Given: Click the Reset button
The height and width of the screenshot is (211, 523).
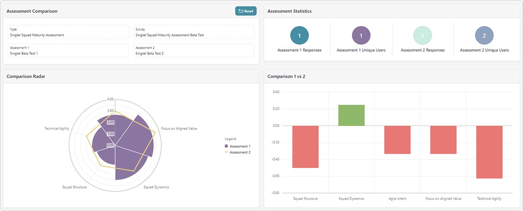Looking at the screenshot, I should tap(246, 11).
